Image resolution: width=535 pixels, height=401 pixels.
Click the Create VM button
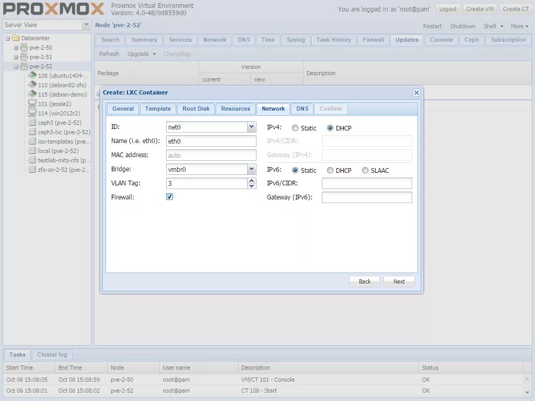pos(480,9)
